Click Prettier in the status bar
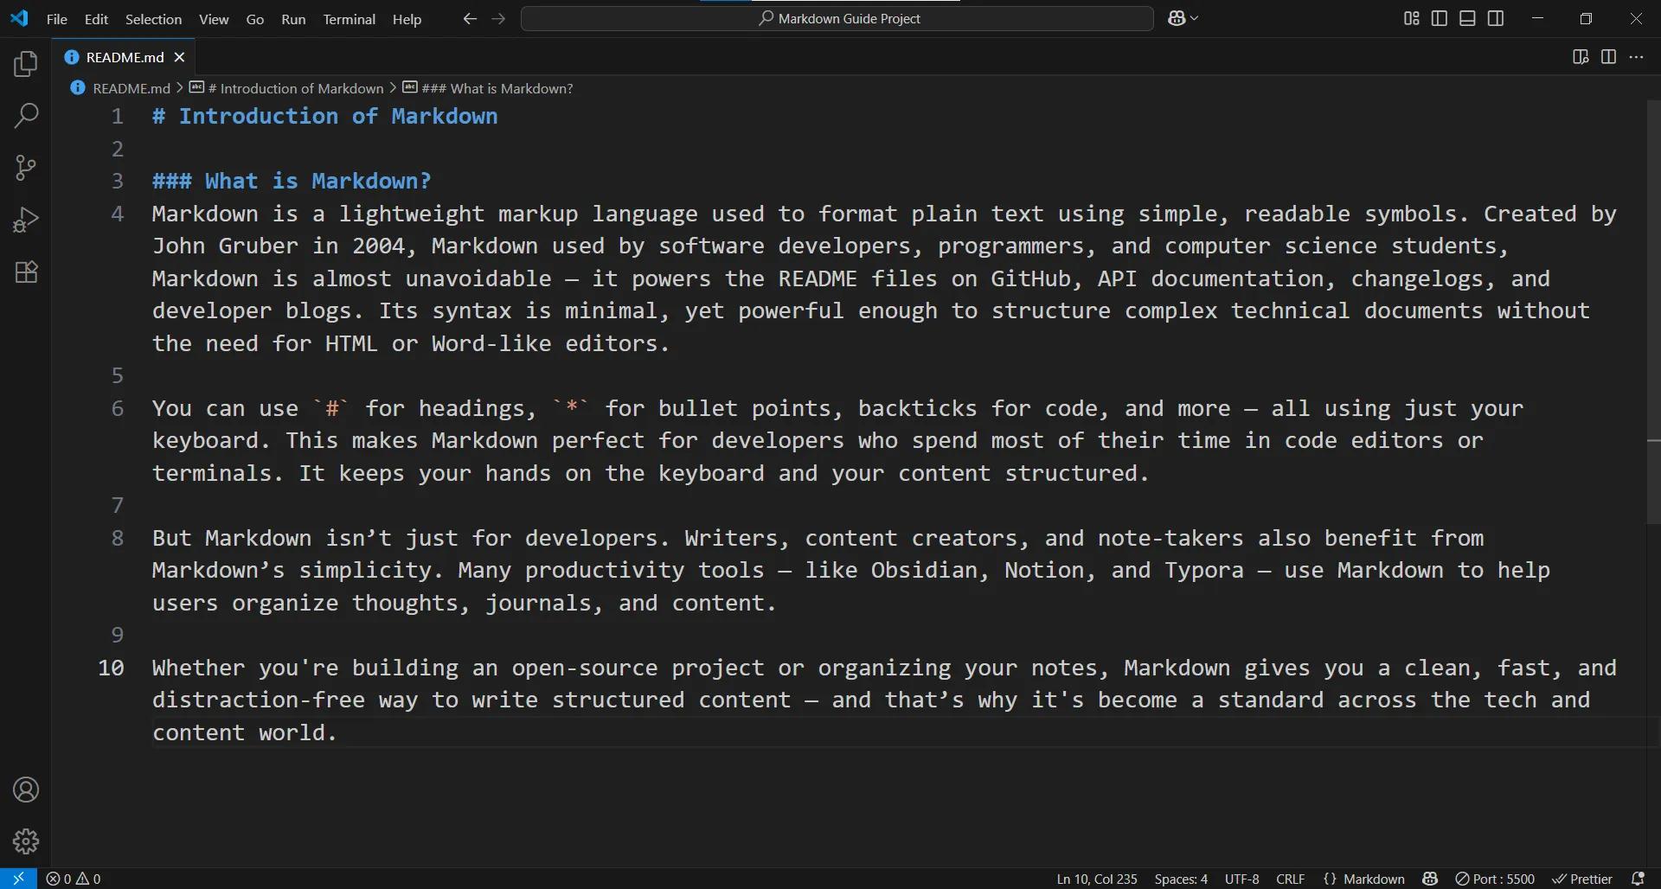This screenshot has width=1661, height=889. (1585, 879)
